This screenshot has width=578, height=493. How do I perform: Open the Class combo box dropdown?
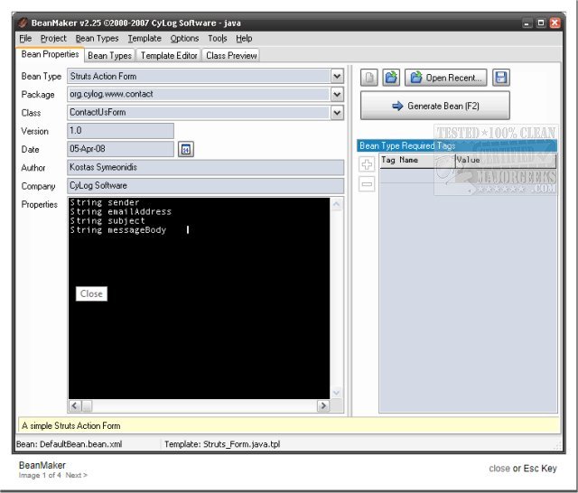pos(337,113)
